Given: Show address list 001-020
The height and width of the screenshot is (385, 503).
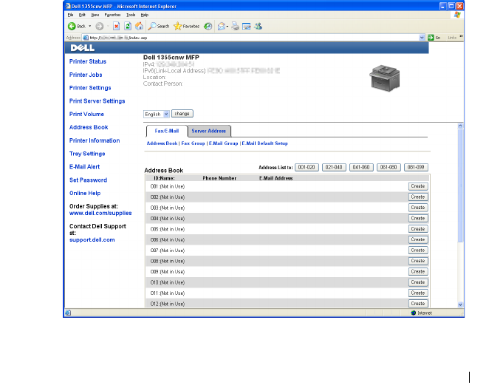Looking at the screenshot, I should click(x=307, y=167).
